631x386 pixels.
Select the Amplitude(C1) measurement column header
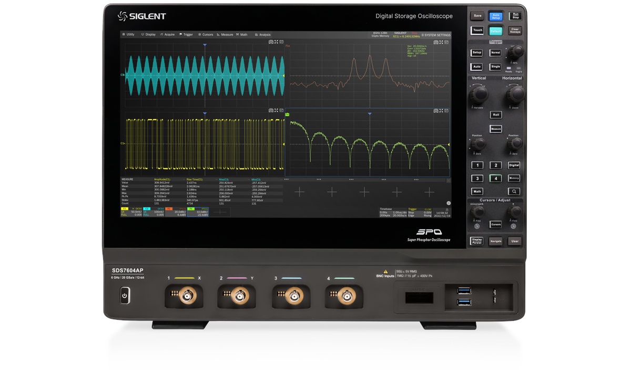click(x=162, y=179)
